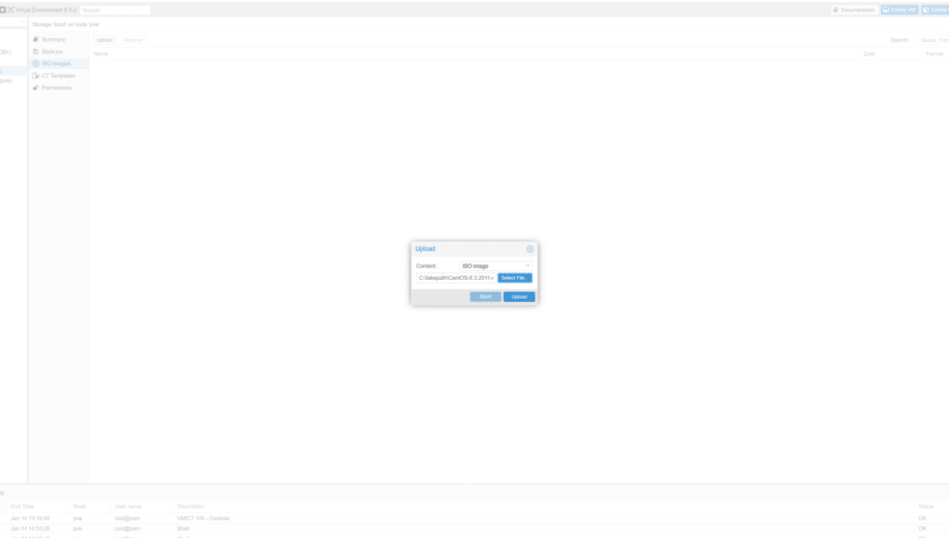Click the Storage 'local' on node 'pve' title
The image size is (949, 538).
[66, 25]
